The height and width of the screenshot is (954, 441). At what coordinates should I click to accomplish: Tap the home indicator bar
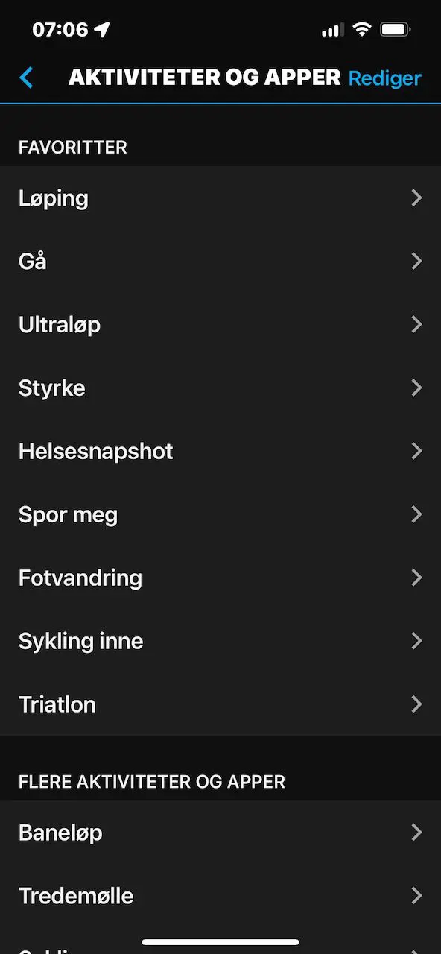tap(220, 942)
